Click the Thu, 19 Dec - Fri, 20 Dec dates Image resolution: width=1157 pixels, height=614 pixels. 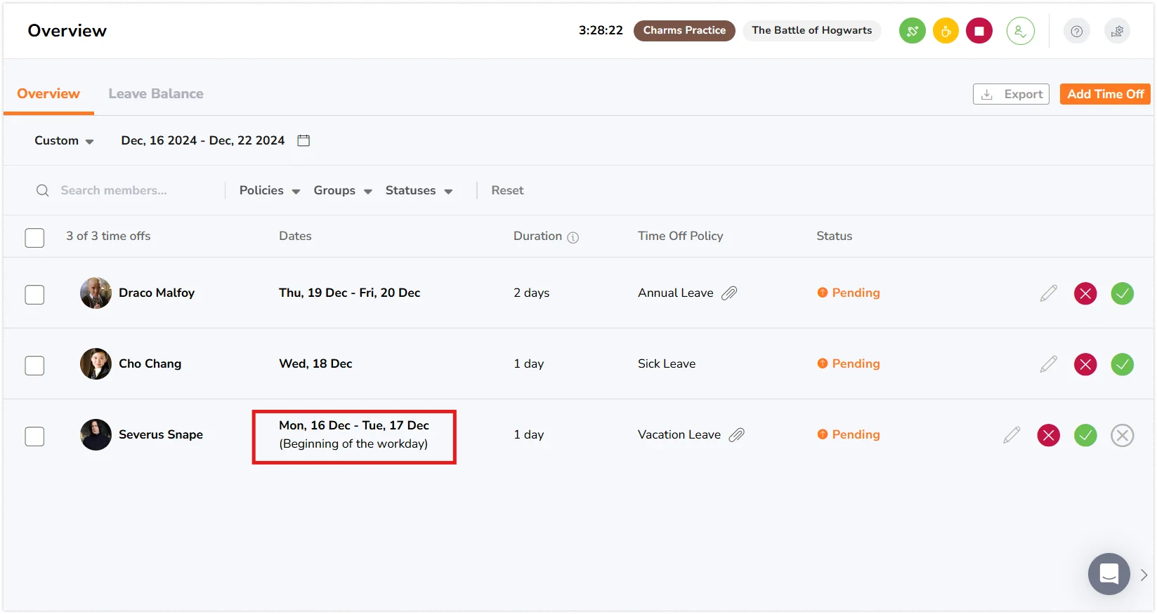pos(349,293)
